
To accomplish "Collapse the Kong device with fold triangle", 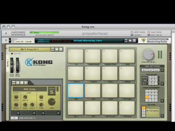I will click(x=7, y=49).
